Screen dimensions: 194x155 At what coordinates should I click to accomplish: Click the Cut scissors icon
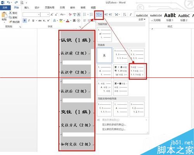[10, 13]
